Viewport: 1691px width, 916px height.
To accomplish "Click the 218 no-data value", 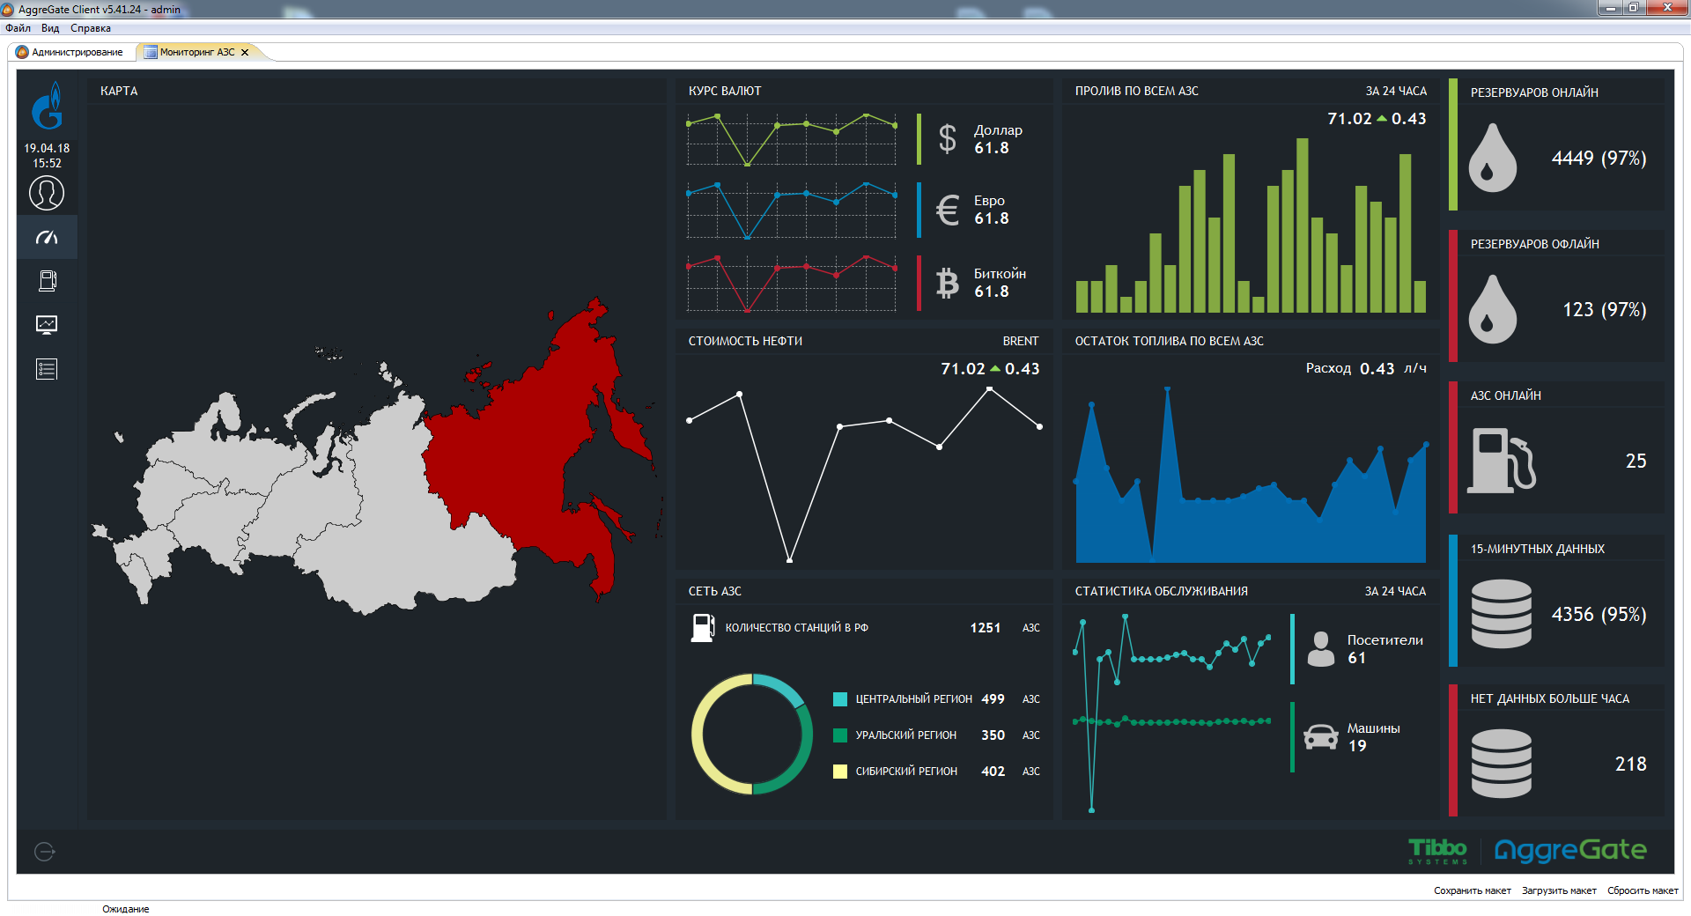I will 1630,765.
